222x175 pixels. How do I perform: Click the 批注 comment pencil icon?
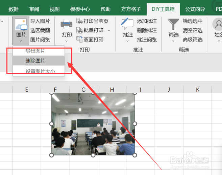[127, 23]
